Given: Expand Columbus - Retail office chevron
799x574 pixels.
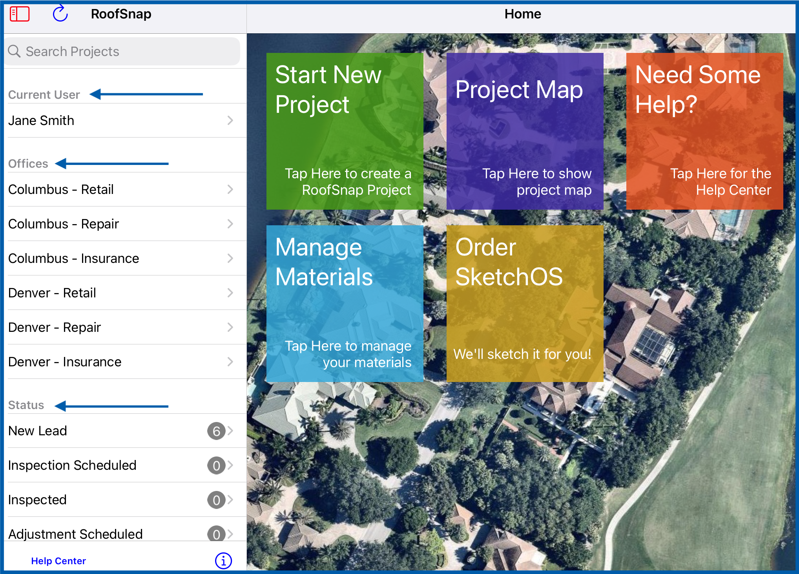Looking at the screenshot, I should pos(230,189).
